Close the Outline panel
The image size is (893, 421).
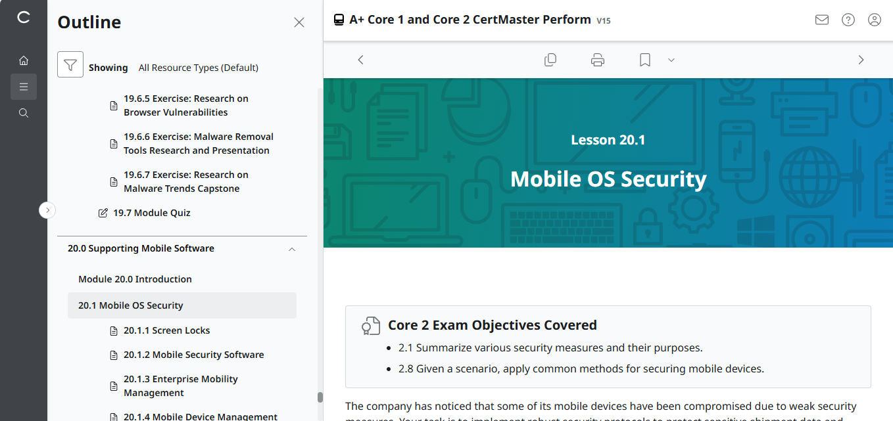pyautogui.click(x=299, y=22)
